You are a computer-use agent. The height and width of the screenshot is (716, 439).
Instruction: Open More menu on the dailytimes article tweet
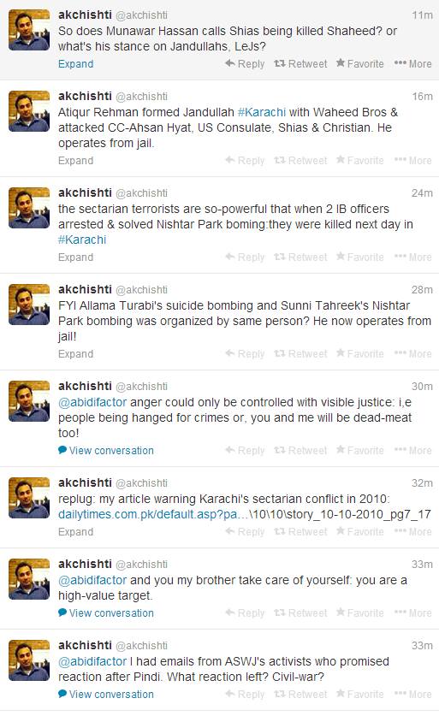pyautogui.click(x=413, y=532)
